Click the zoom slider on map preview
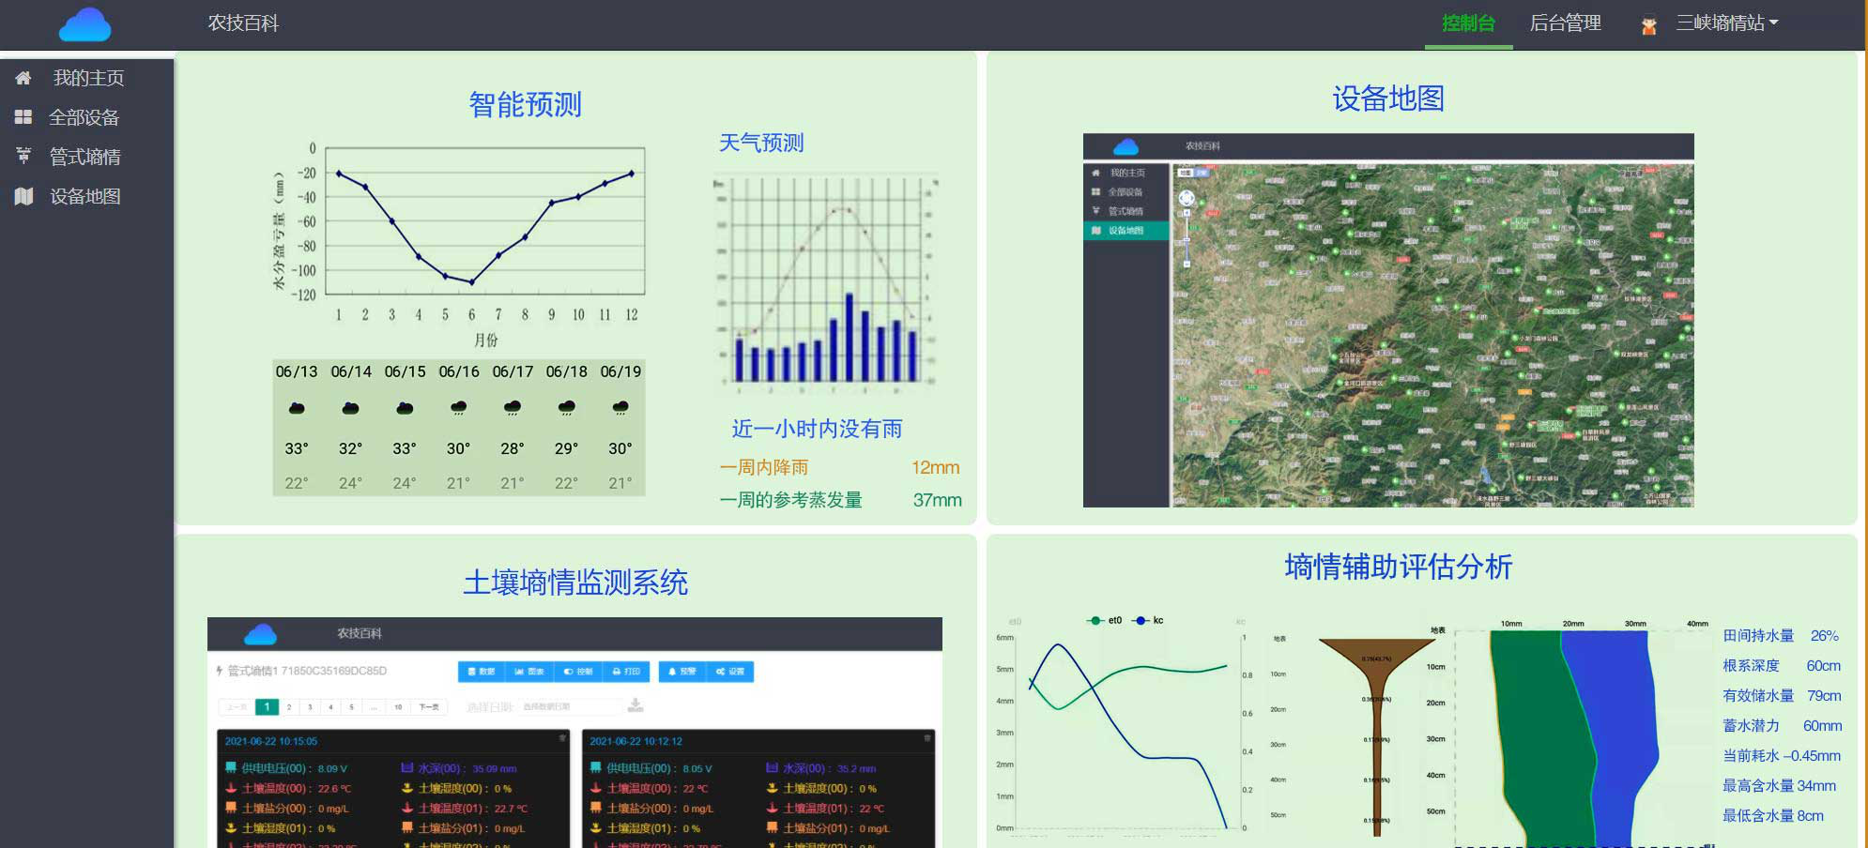The height and width of the screenshot is (848, 1868). 1187,239
